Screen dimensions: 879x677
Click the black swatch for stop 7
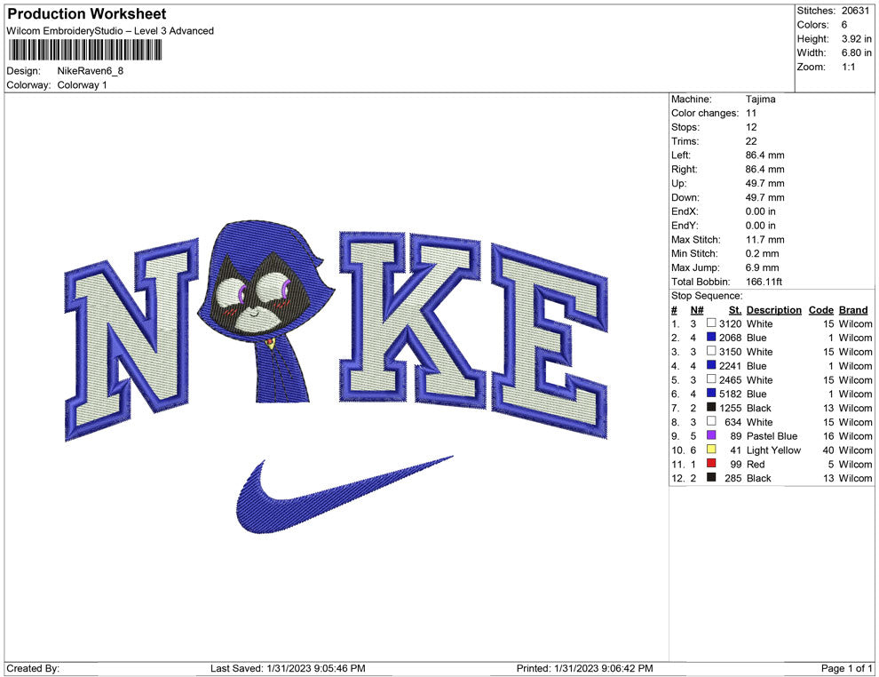pyautogui.click(x=711, y=407)
